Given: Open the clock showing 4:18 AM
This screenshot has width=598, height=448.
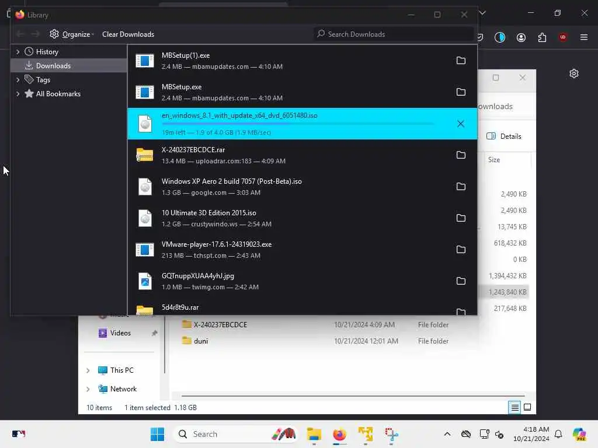Looking at the screenshot, I should [531, 434].
